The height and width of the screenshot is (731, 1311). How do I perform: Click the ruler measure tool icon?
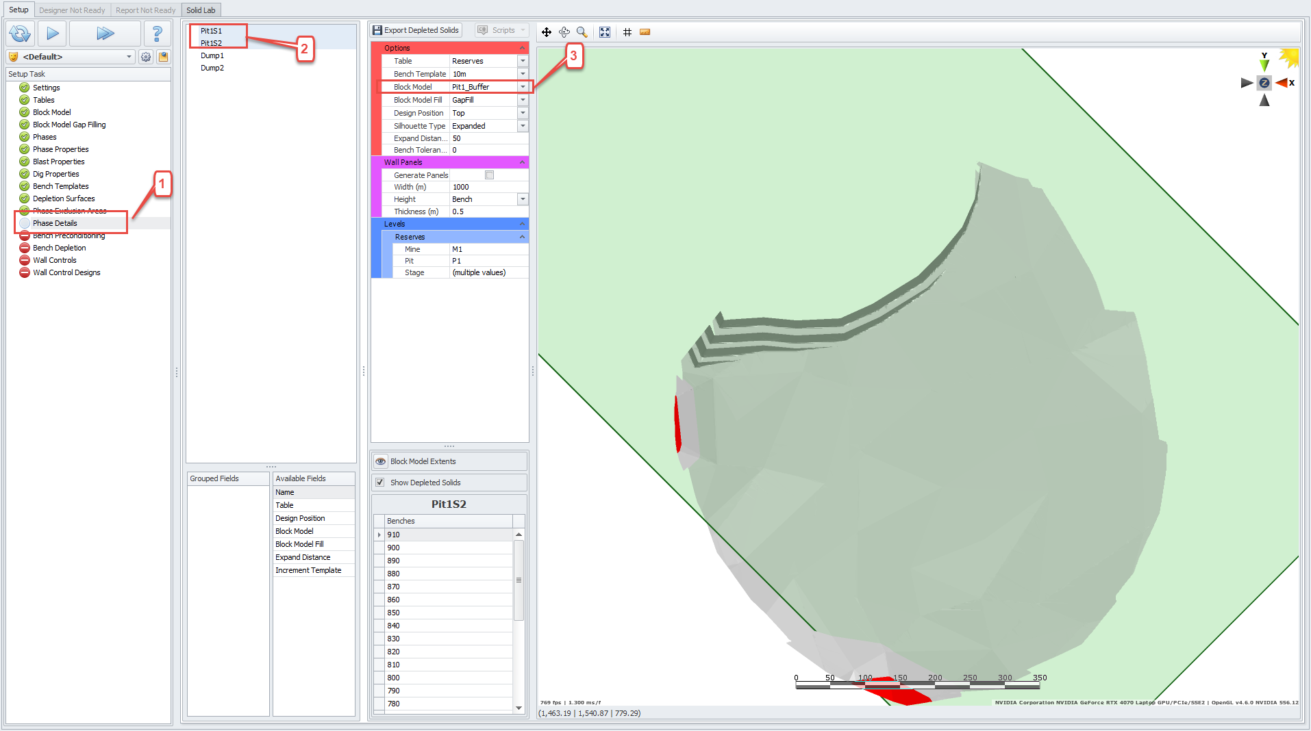click(x=645, y=32)
